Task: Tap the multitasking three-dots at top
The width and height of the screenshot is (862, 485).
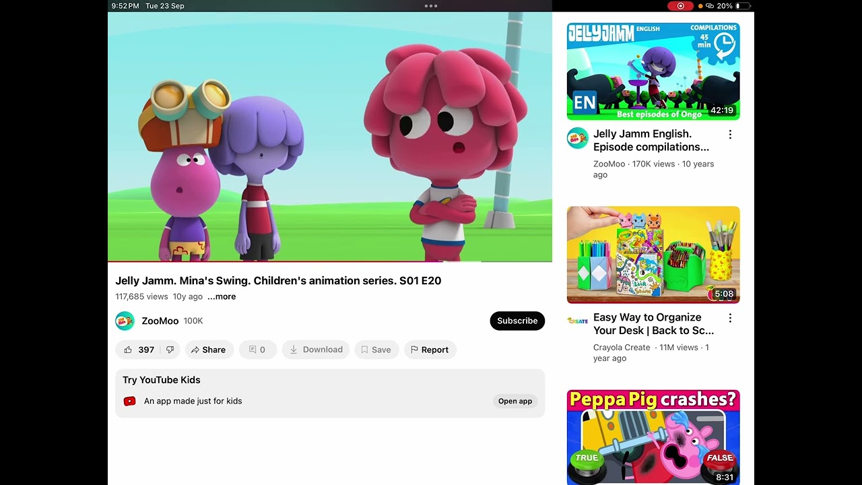Action: (431, 6)
